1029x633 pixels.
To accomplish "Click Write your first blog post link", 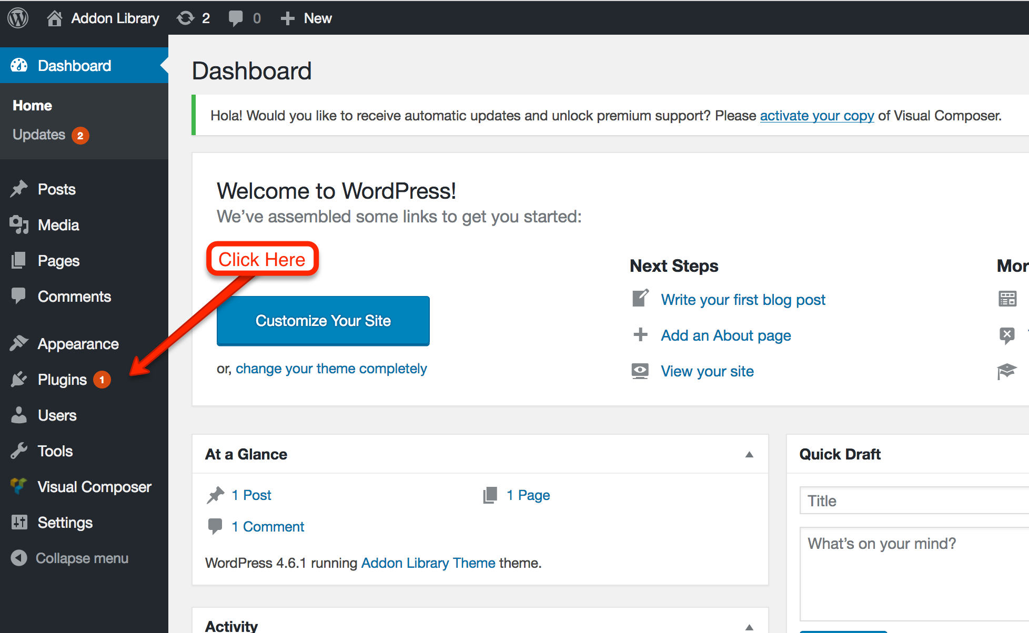I will click(x=743, y=300).
